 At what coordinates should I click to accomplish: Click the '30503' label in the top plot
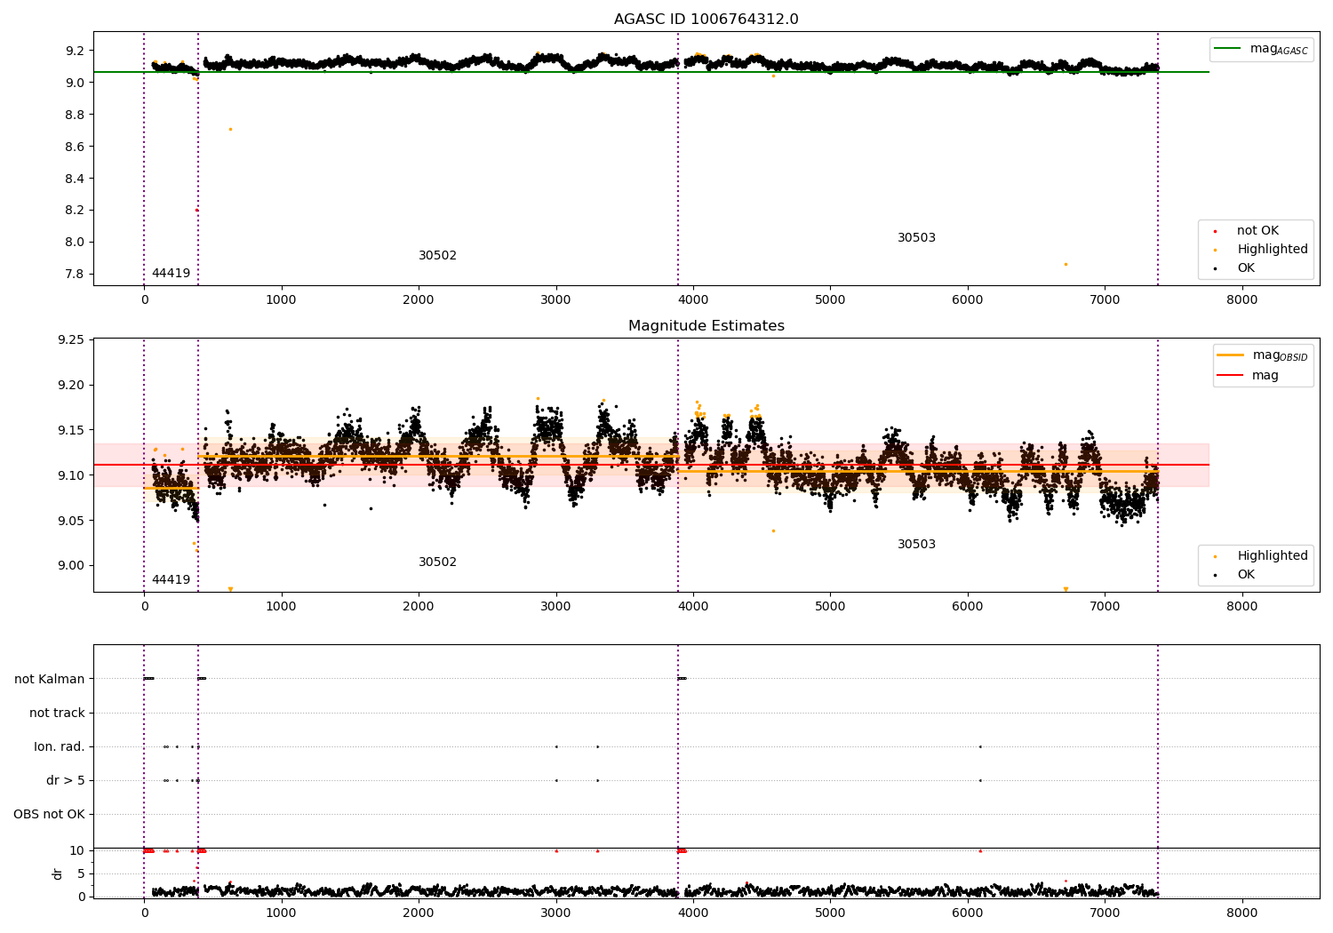916,238
